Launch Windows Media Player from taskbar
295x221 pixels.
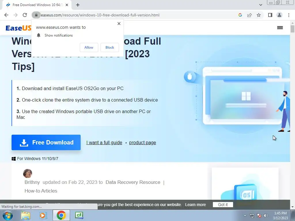tap(43, 215)
